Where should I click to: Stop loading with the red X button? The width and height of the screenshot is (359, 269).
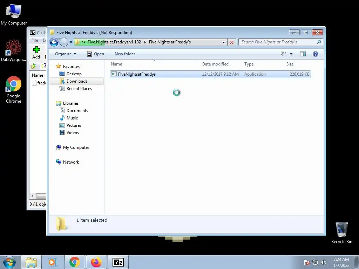232,42
